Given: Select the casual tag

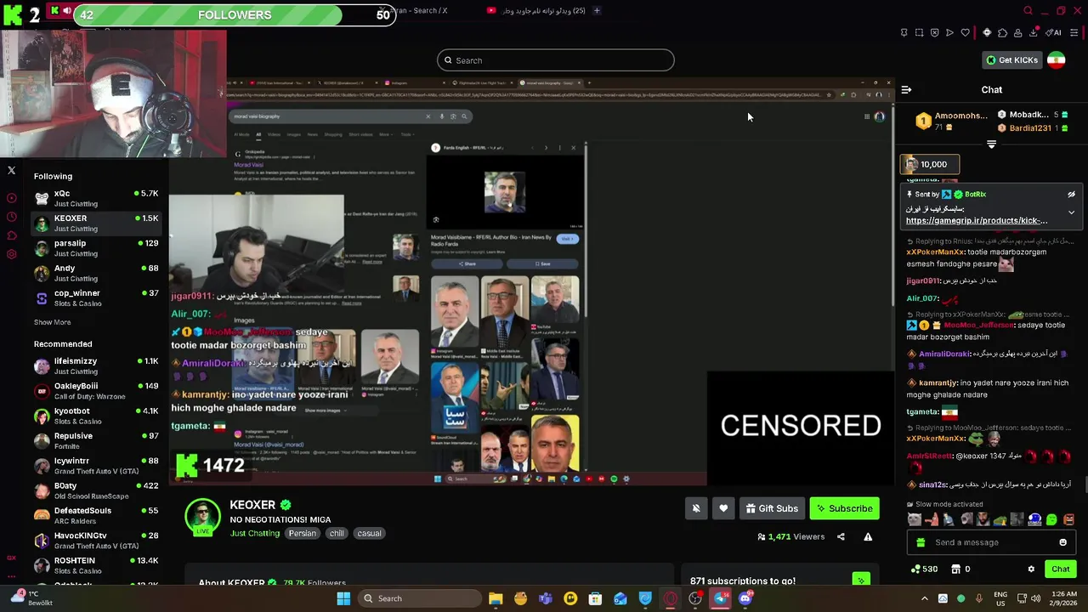Looking at the screenshot, I should coord(369,533).
